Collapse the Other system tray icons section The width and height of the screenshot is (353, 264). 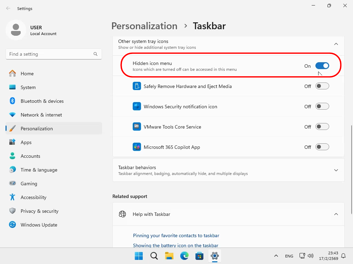[336, 44]
